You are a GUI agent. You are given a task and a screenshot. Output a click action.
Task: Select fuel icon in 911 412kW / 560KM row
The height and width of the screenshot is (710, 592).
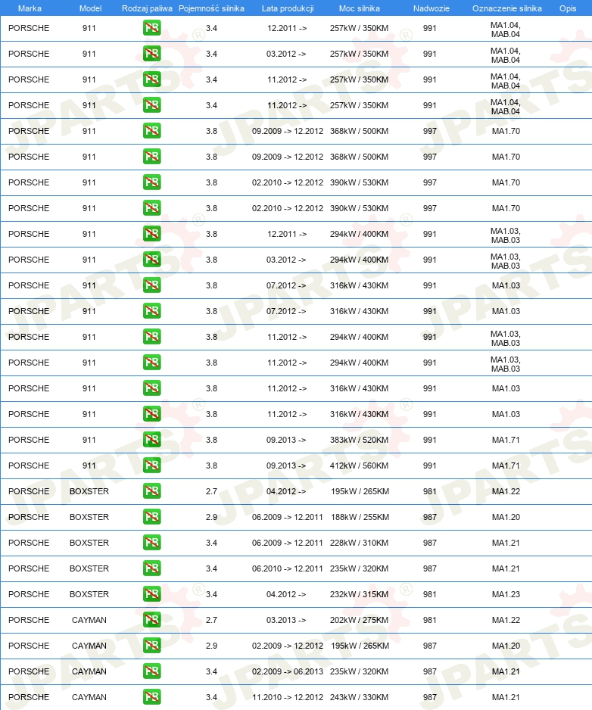[x=151, y=466]
